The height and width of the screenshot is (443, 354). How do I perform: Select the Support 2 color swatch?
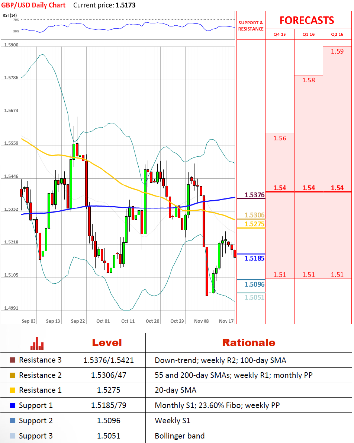coord(12,421)
